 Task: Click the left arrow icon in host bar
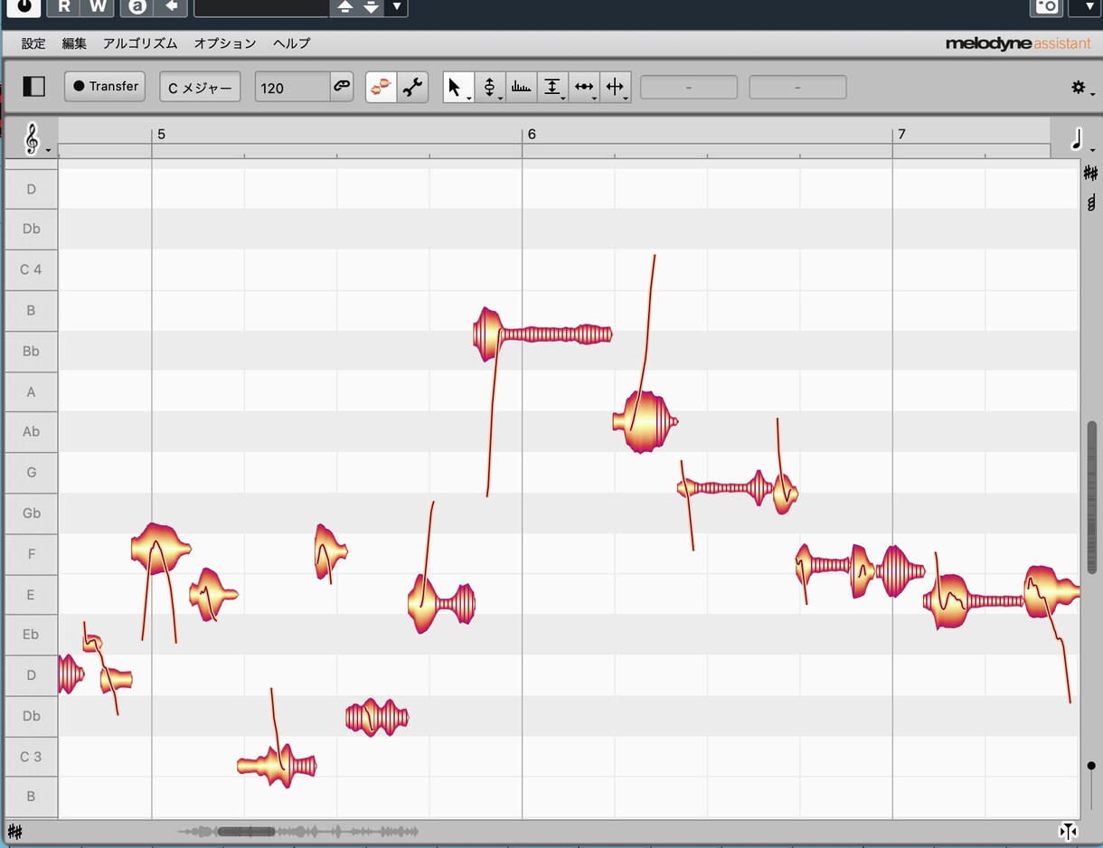170,7
